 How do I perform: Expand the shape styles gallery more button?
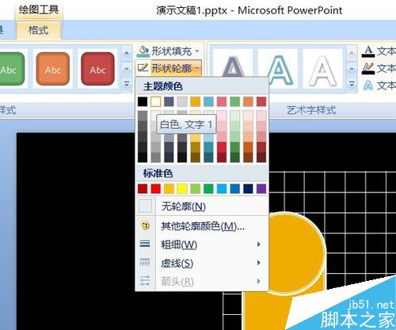[x=127, y=85]
